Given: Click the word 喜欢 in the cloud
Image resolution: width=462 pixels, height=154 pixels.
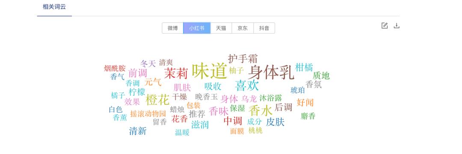Looking at the screenshot, I should (247, 86).
